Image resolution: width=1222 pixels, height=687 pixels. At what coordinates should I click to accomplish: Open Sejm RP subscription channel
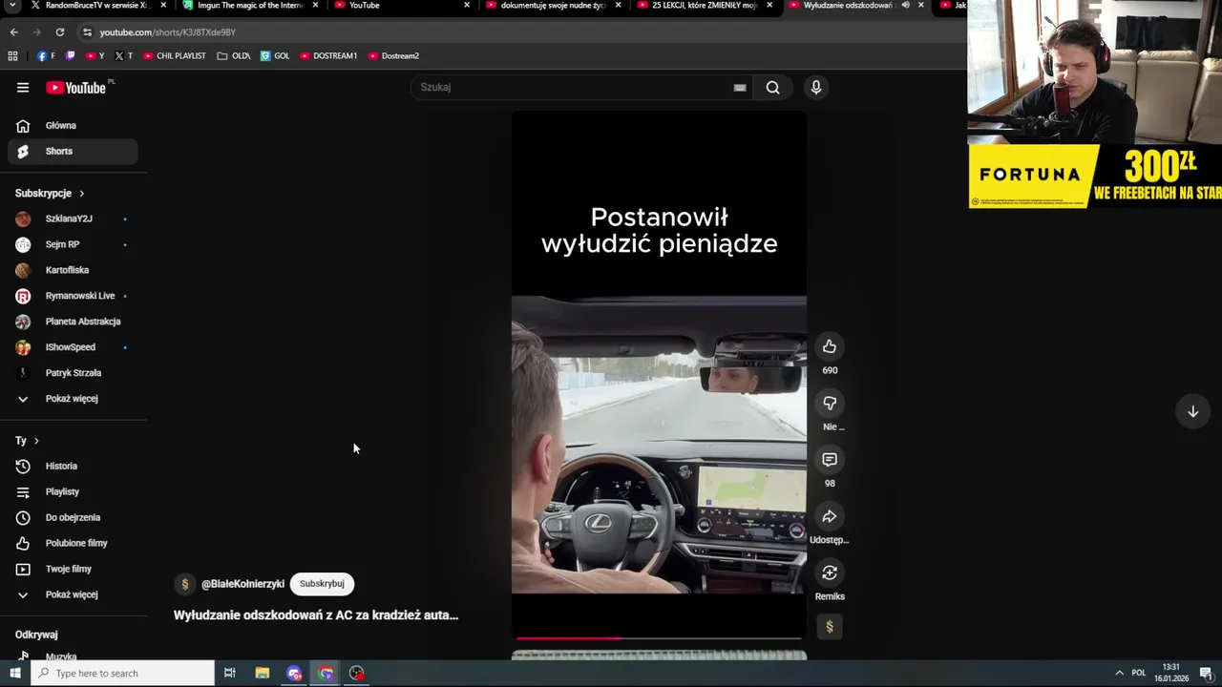(73, 245)
